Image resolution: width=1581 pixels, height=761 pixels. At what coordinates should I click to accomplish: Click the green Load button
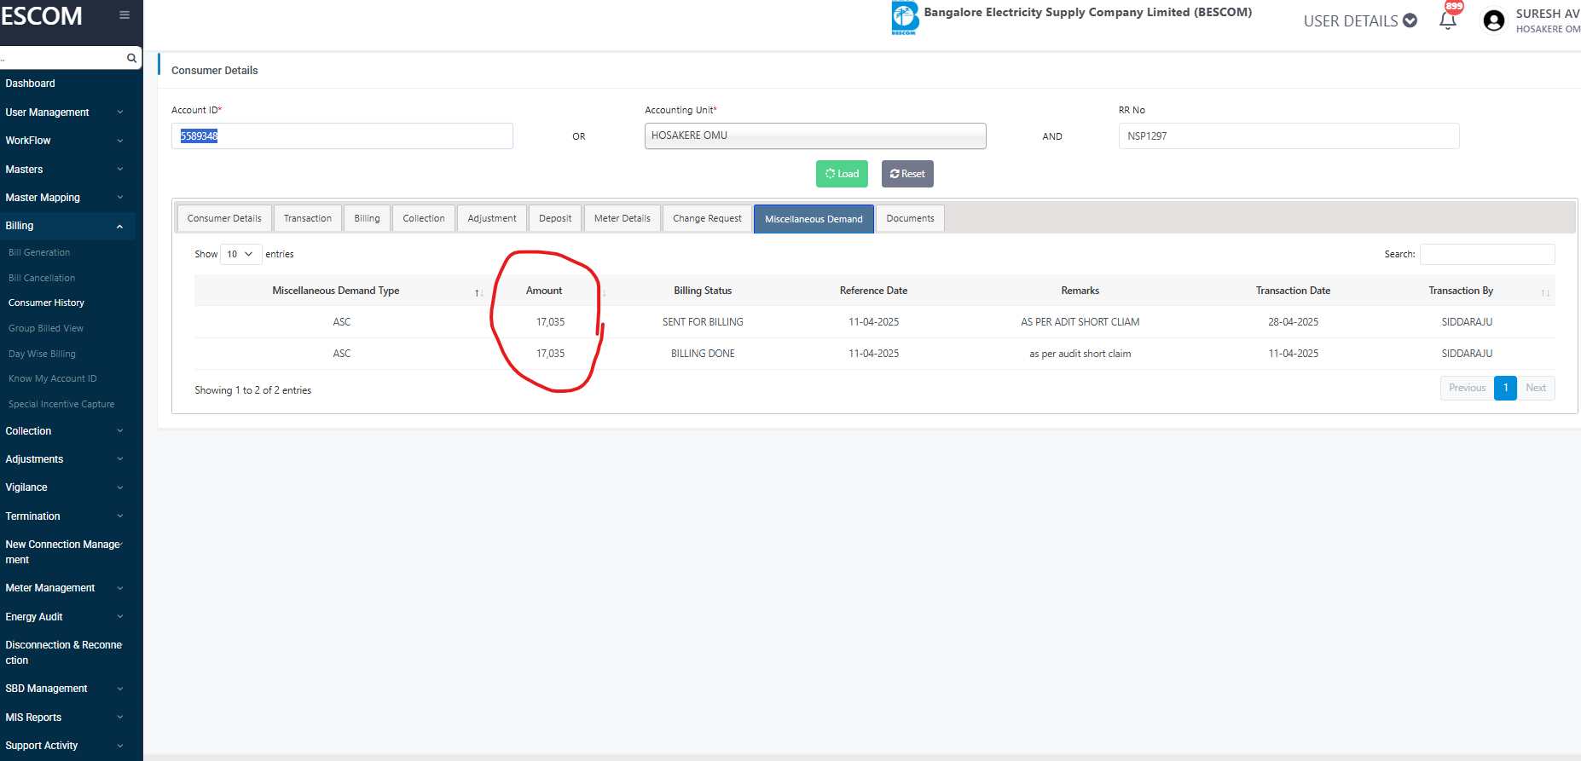click(842, 174)
